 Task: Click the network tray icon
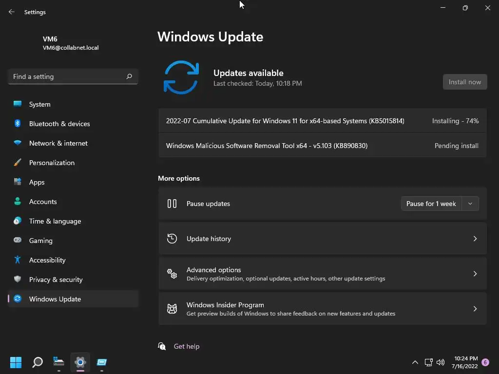tap(428, 362)
